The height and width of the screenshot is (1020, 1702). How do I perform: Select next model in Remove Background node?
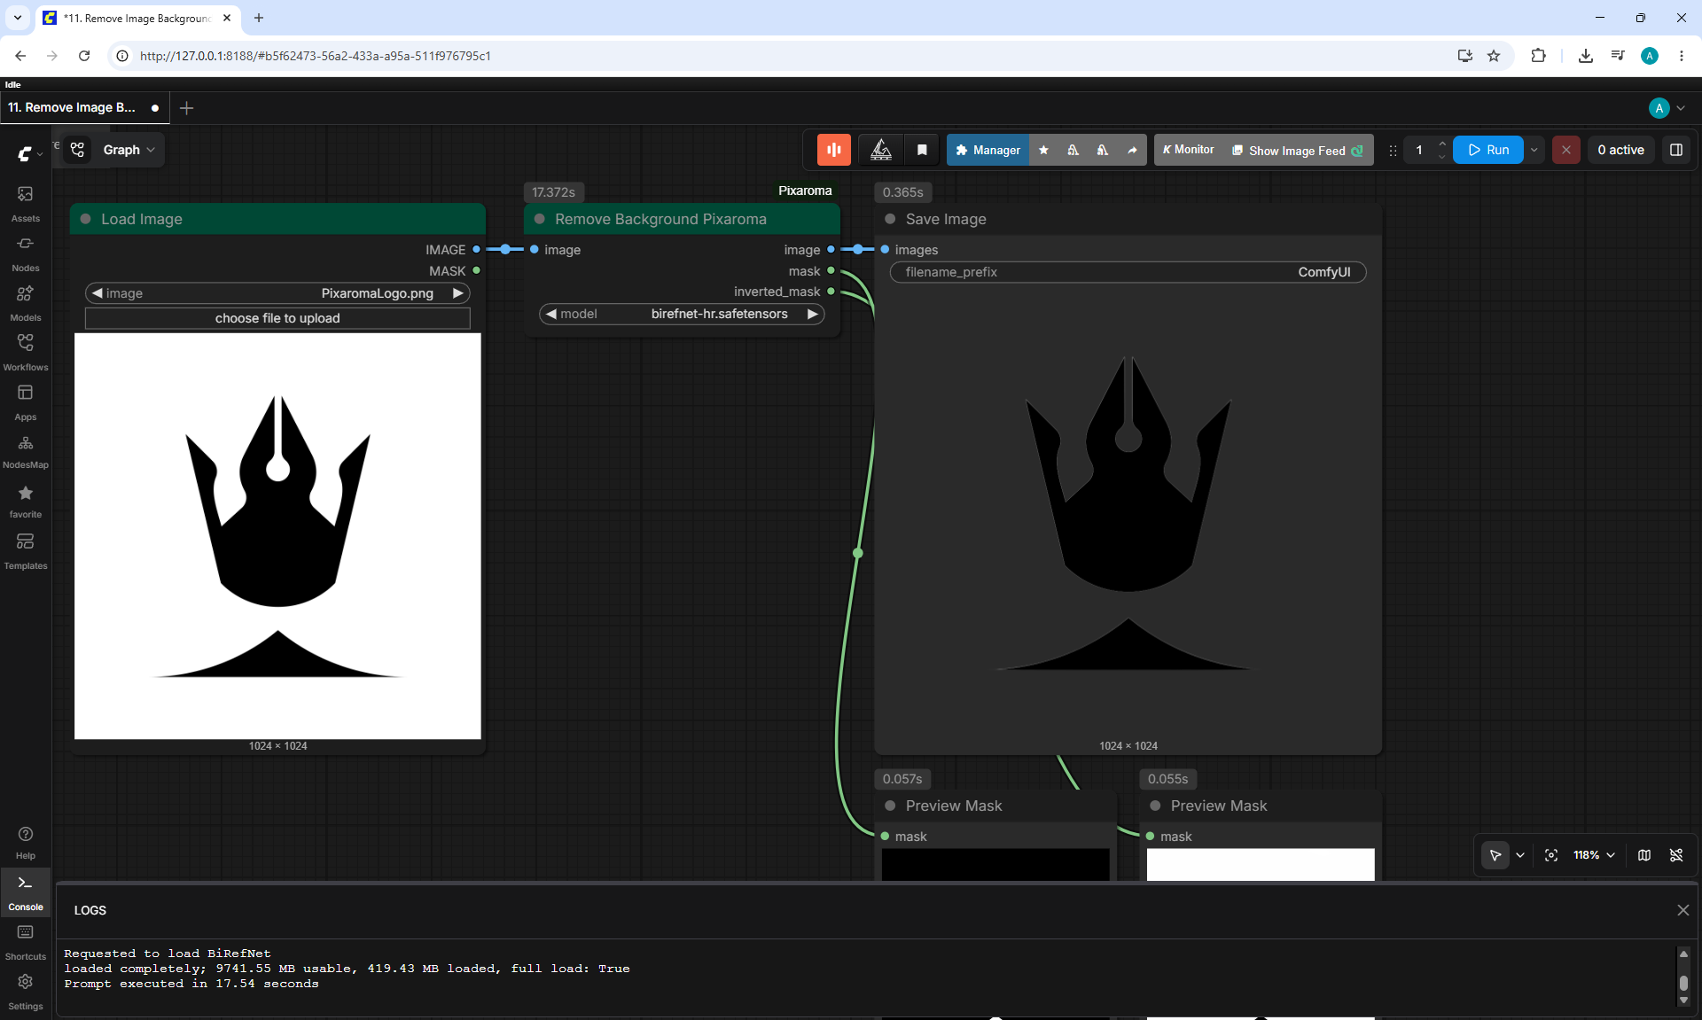812,314
